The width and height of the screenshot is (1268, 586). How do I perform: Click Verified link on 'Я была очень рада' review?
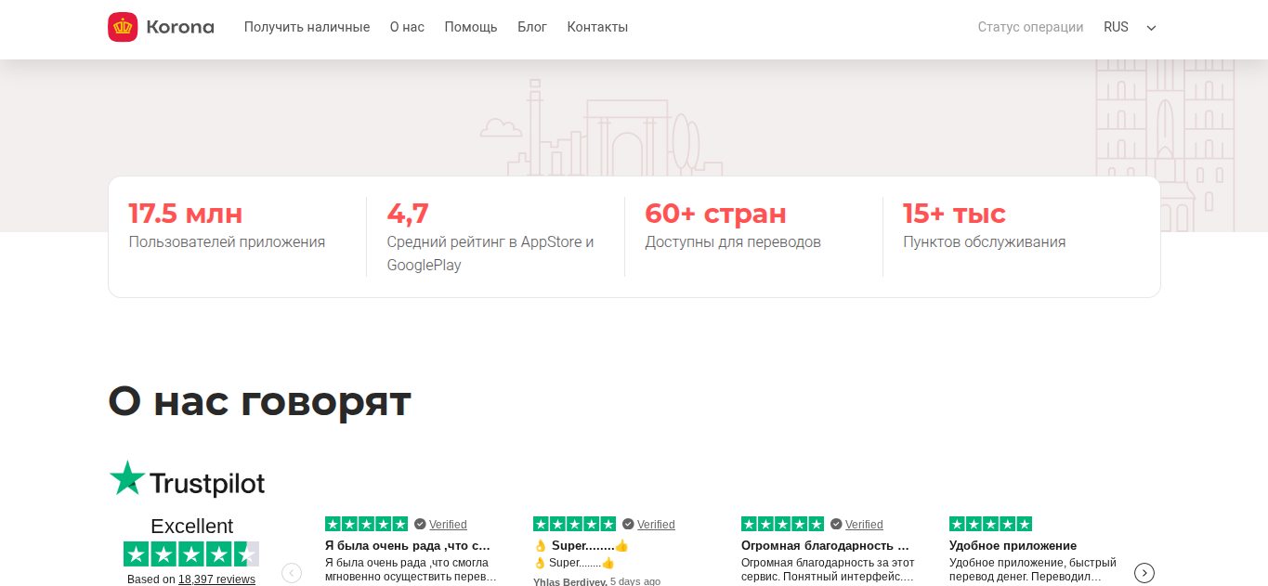click(x=448, y=524)
